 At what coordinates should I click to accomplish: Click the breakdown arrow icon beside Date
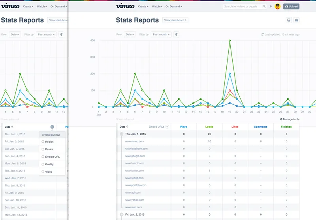[52, 127]
